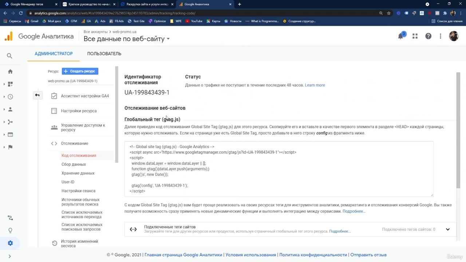
Task: Click the 'Создать ресурс' button
Action: (x=80, y=71)
